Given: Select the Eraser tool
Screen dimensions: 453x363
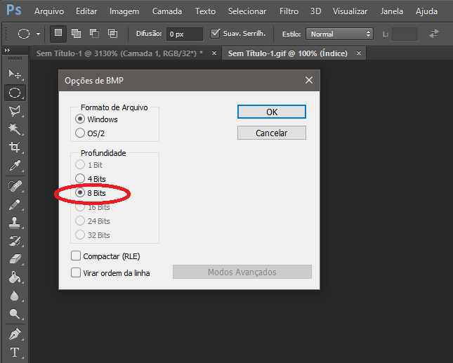Looking at the screenshot, I should pyautogui.click(x=14, y=259).
